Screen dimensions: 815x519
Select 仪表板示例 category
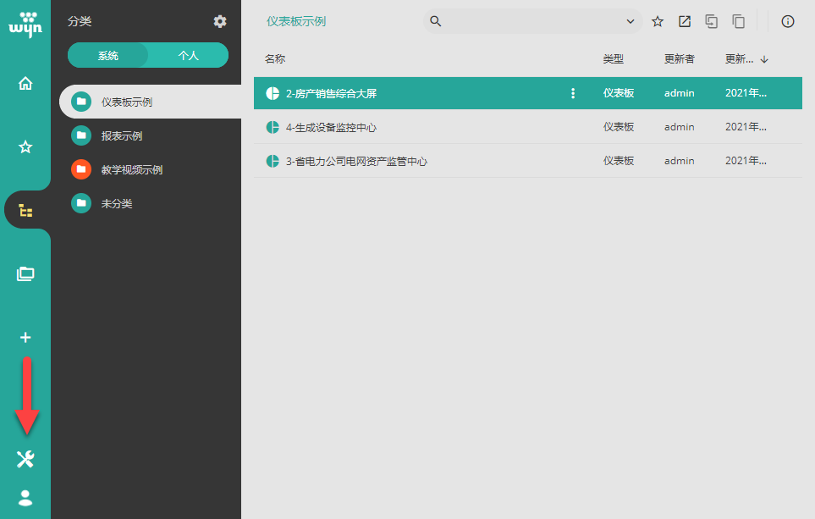pyautogui.click(x=150, y=102)
